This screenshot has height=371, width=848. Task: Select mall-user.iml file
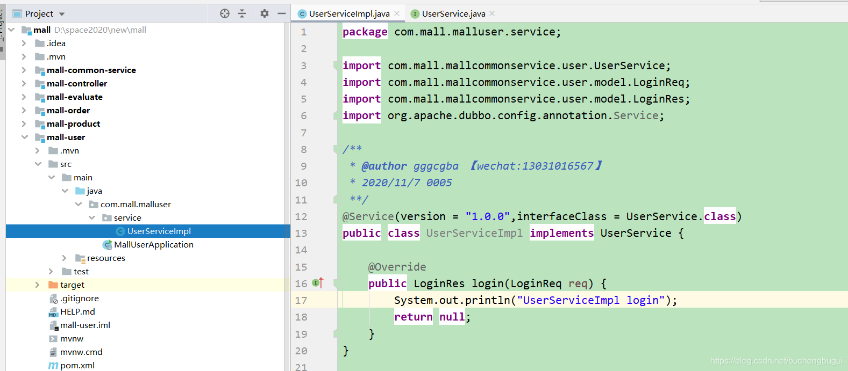click(85, 325)
